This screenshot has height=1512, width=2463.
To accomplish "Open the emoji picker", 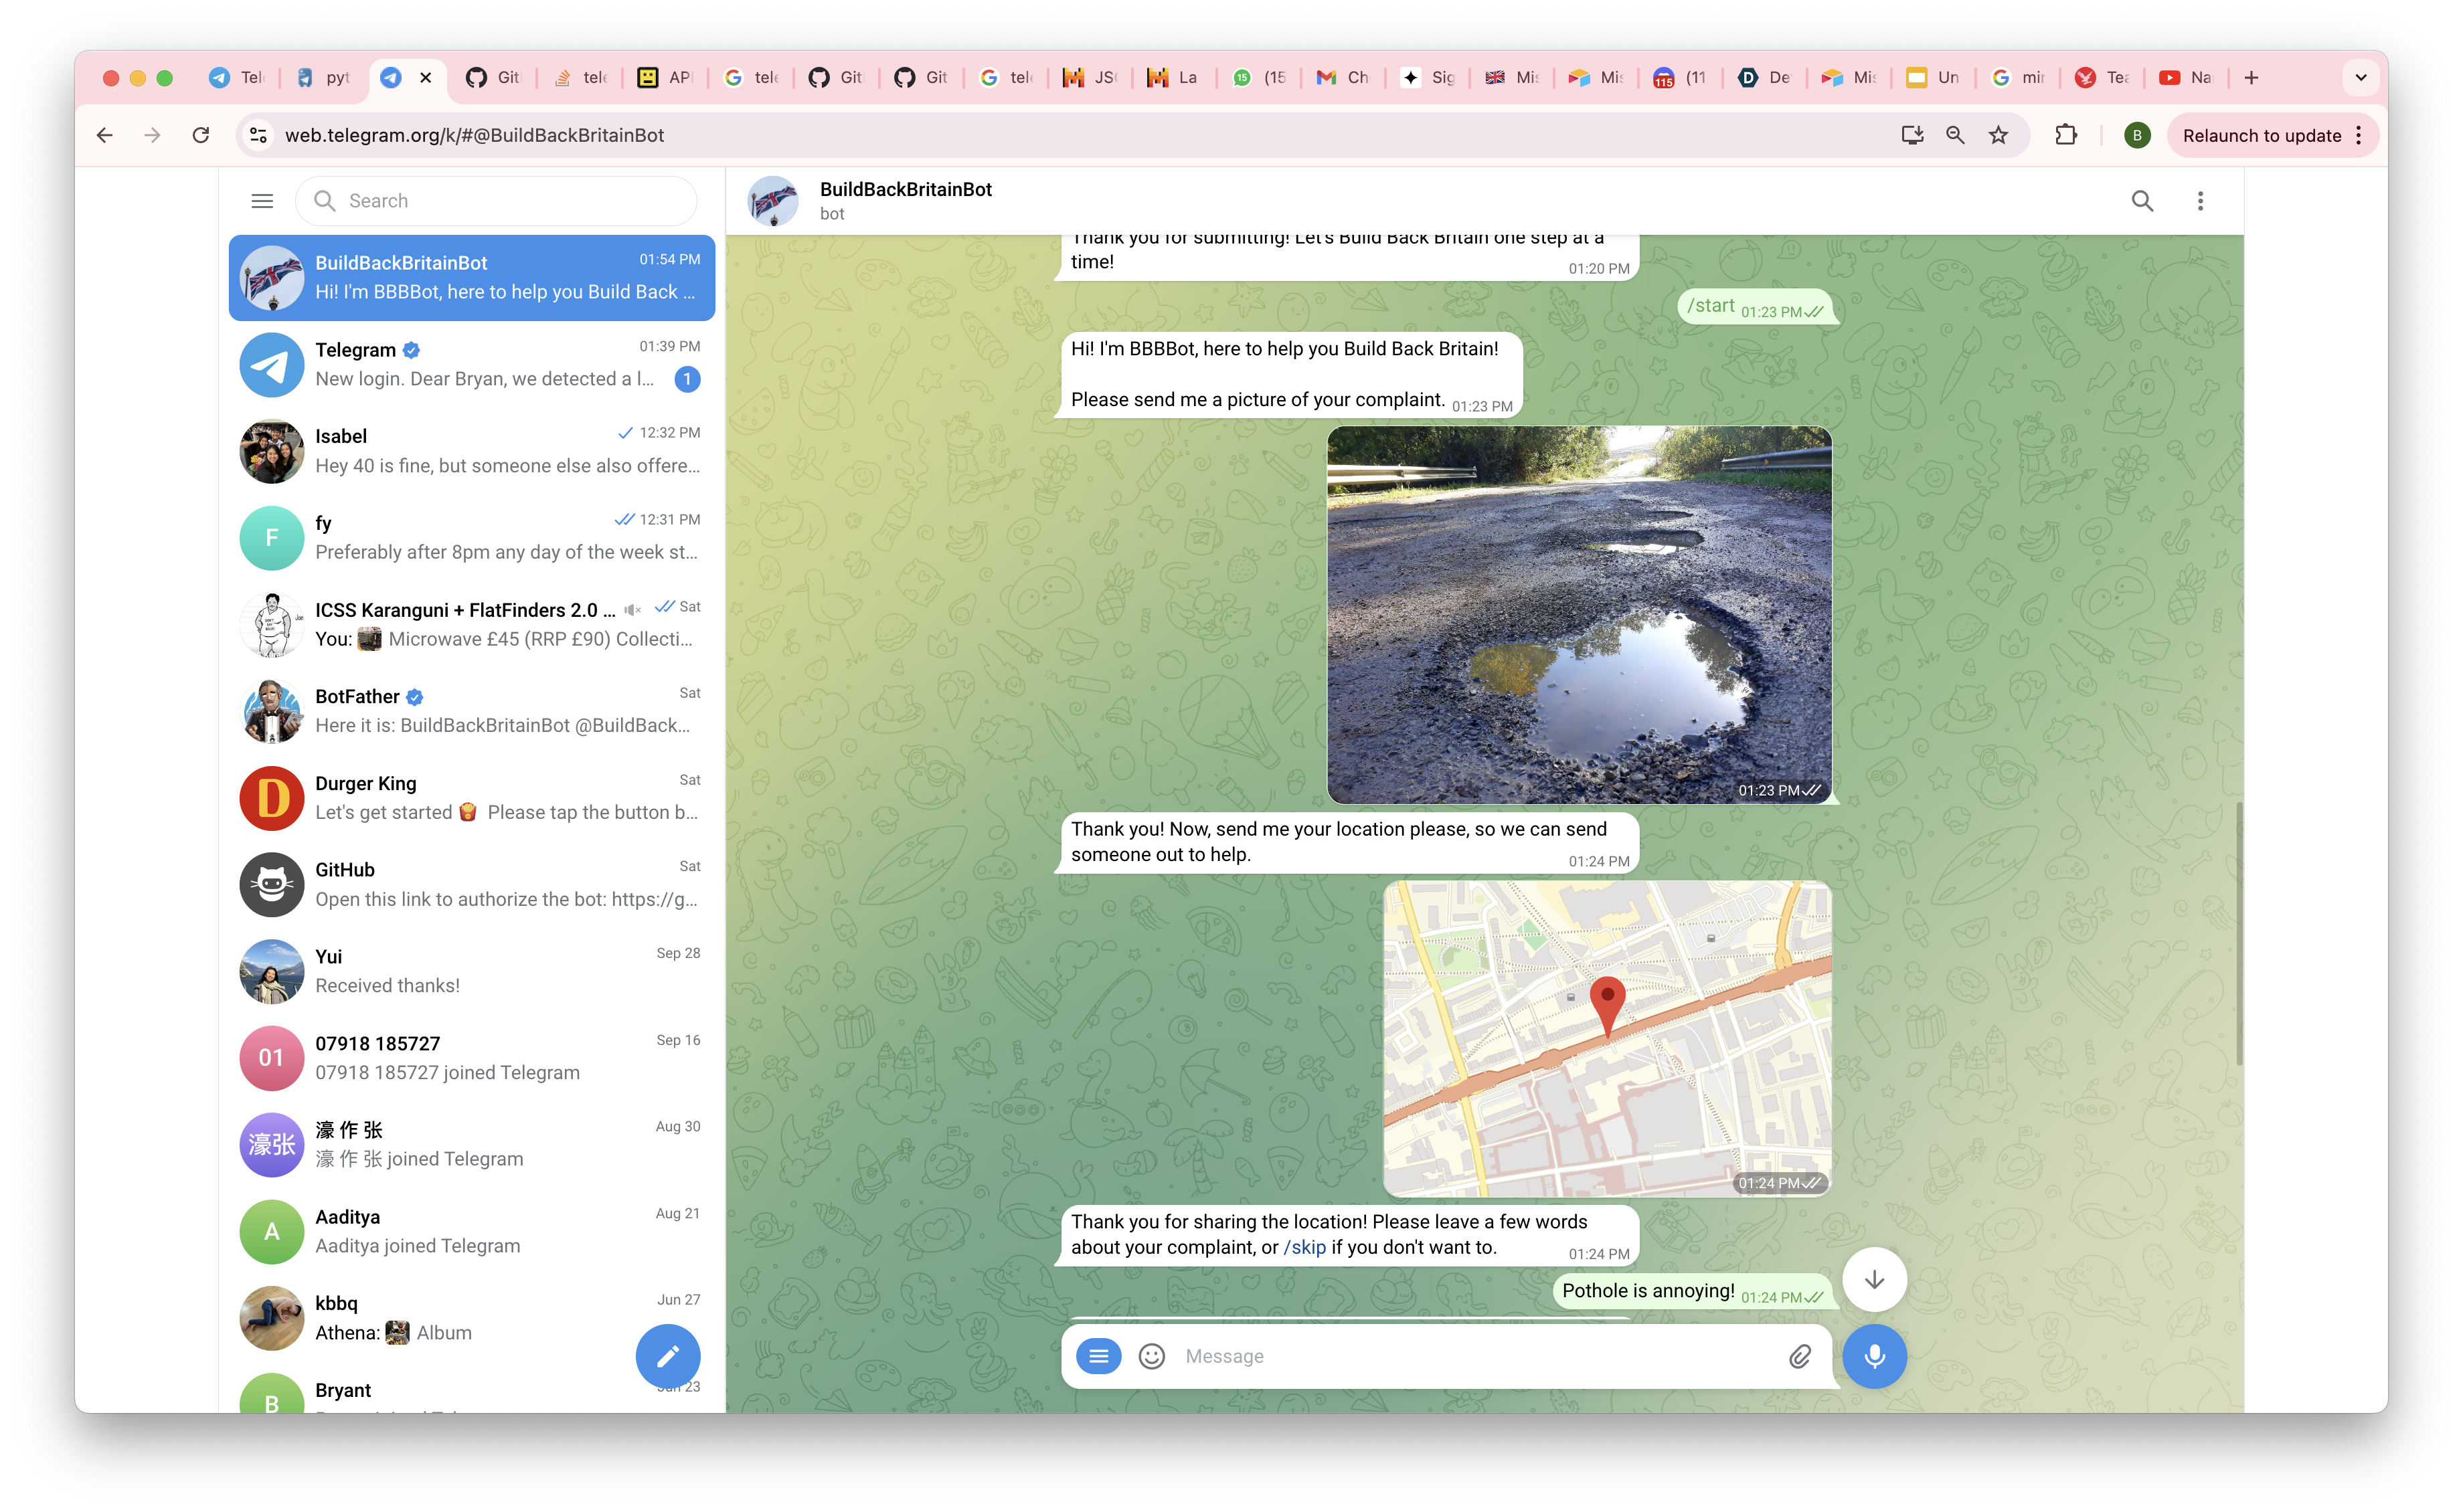I will pos(1151,1356).
